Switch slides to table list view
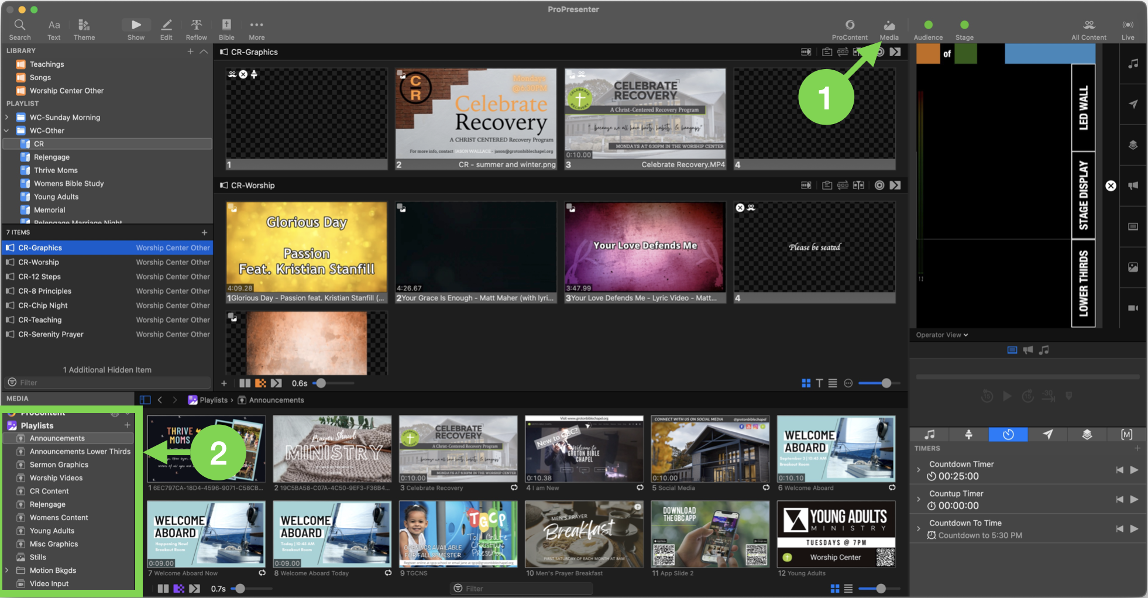1148x598 pixels. (833, 383)
